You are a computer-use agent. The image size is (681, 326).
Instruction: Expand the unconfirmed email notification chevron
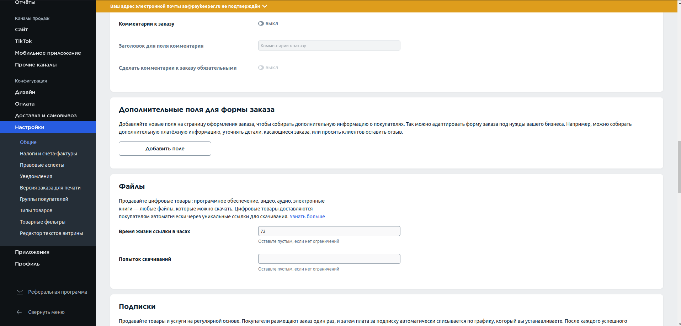pos(265,6)
